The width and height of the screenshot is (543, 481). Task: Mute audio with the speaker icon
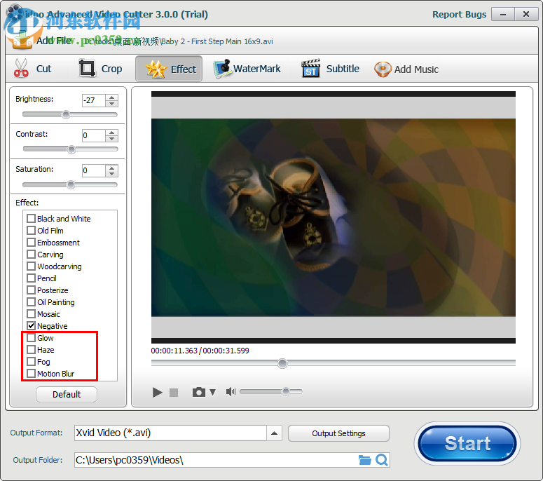coord(231,391)
